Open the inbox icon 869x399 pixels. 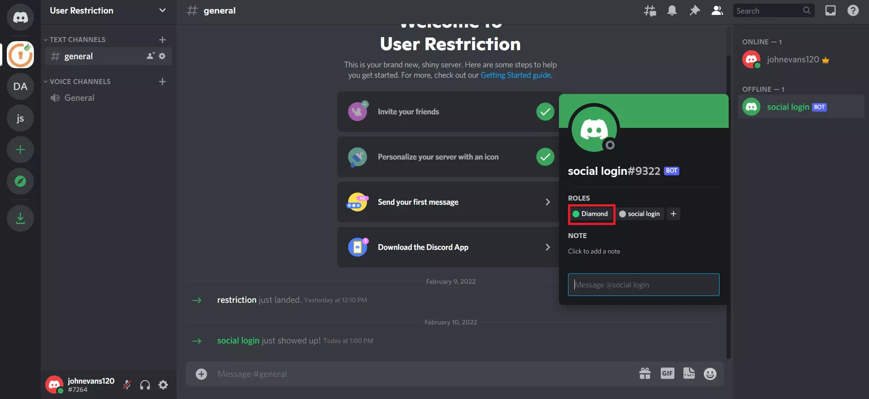tap(831, 10)
